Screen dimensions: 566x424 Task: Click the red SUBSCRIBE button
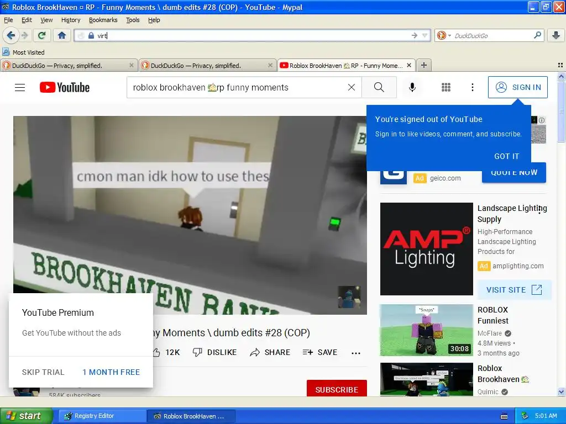point(337,389)
